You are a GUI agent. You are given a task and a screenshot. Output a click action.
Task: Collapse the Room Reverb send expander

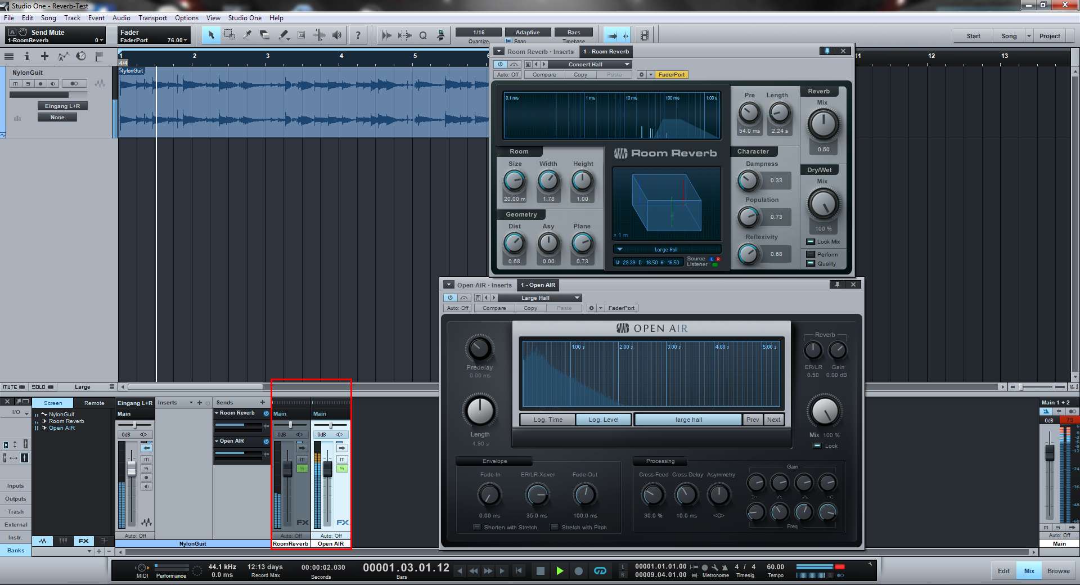click(217, 413)
